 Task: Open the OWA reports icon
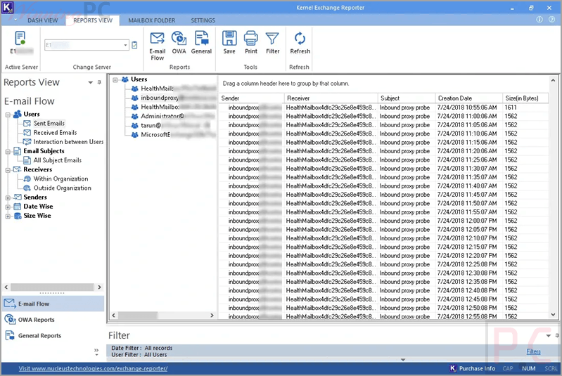pos(179,43)
